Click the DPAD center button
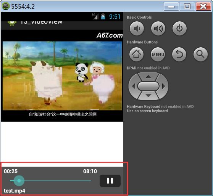This screenshot has height=196, width=213. (148, 86)
